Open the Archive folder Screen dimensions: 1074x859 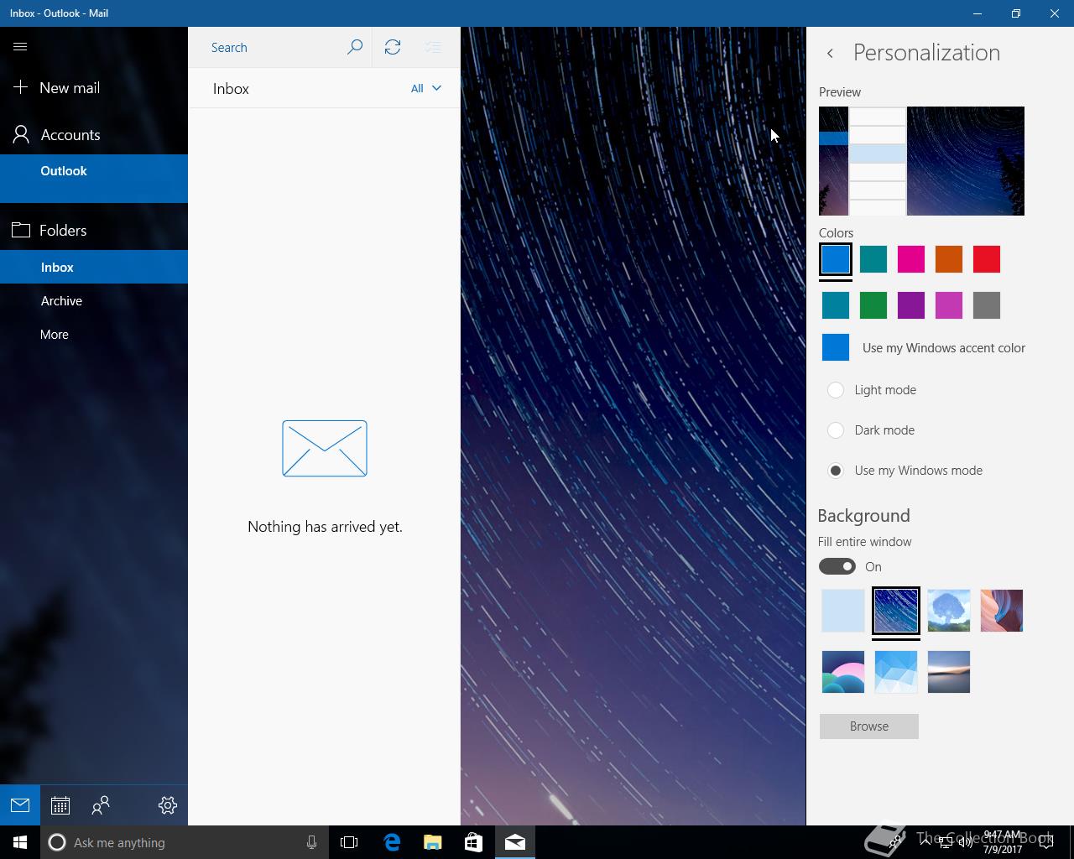pyautogui.click(x=94, y=300)
